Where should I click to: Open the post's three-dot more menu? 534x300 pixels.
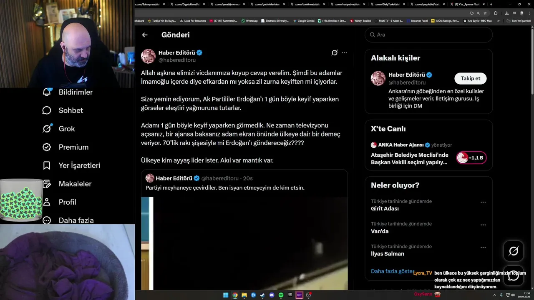[344, 52]
